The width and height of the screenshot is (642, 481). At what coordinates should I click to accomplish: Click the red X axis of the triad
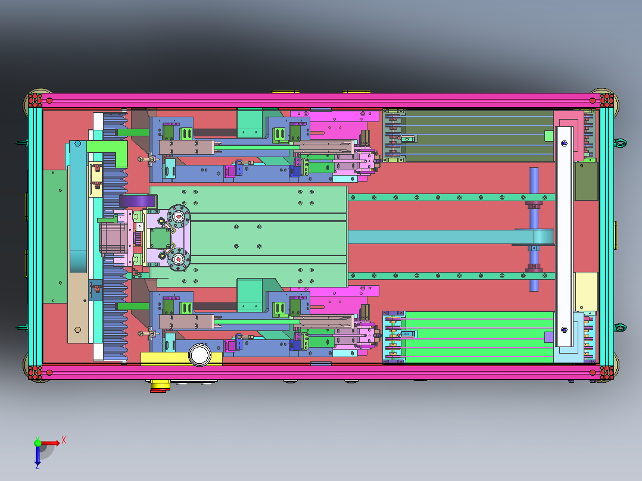51,443
